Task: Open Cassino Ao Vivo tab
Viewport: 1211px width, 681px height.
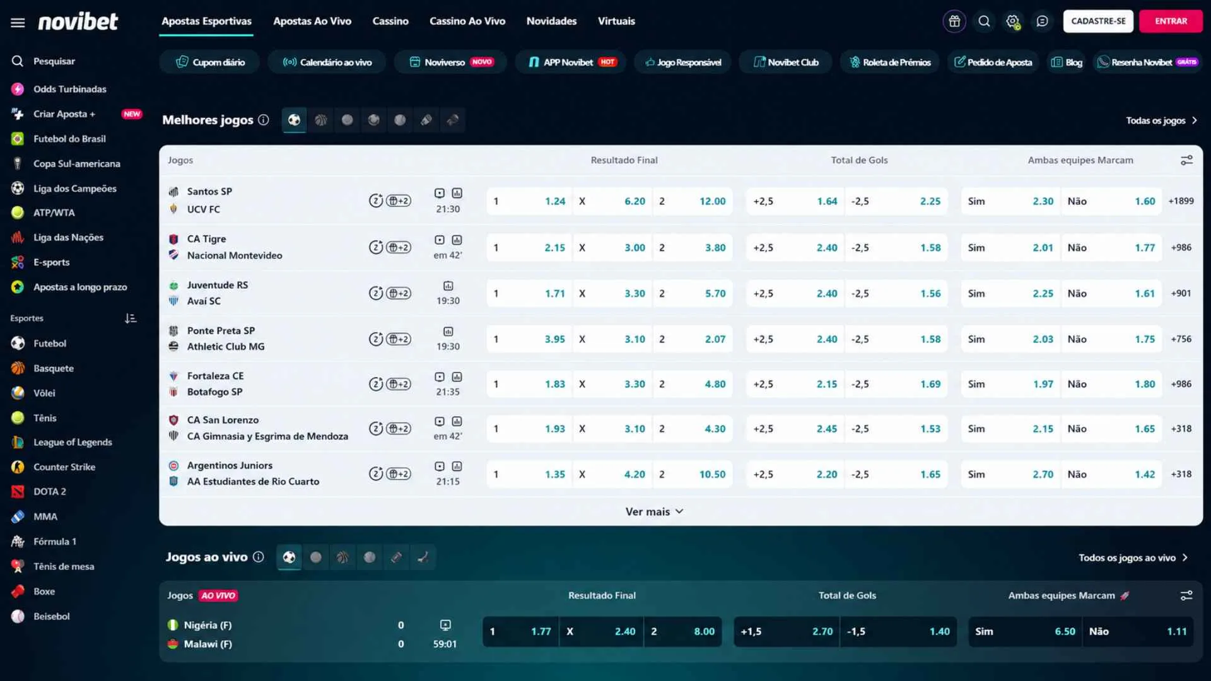Action: click(x=467, y=21)
